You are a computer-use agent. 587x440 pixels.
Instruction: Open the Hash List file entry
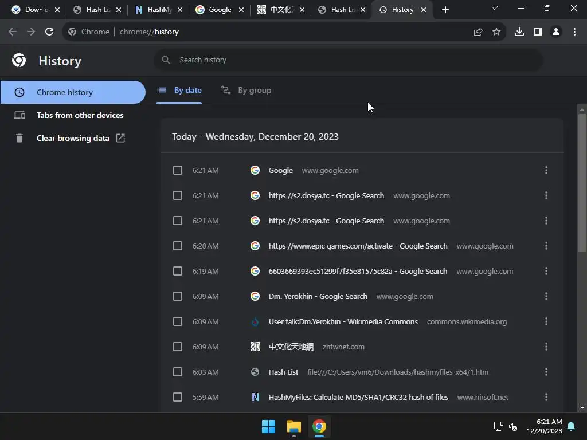point(283,372)
